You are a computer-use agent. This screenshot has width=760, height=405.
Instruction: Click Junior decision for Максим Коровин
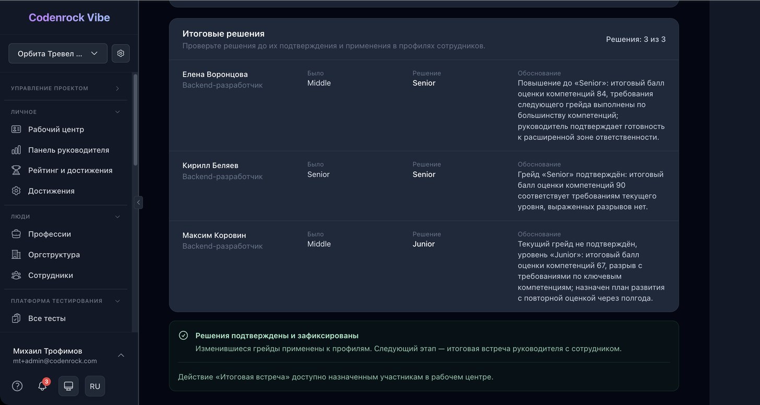tap(424, 244)
